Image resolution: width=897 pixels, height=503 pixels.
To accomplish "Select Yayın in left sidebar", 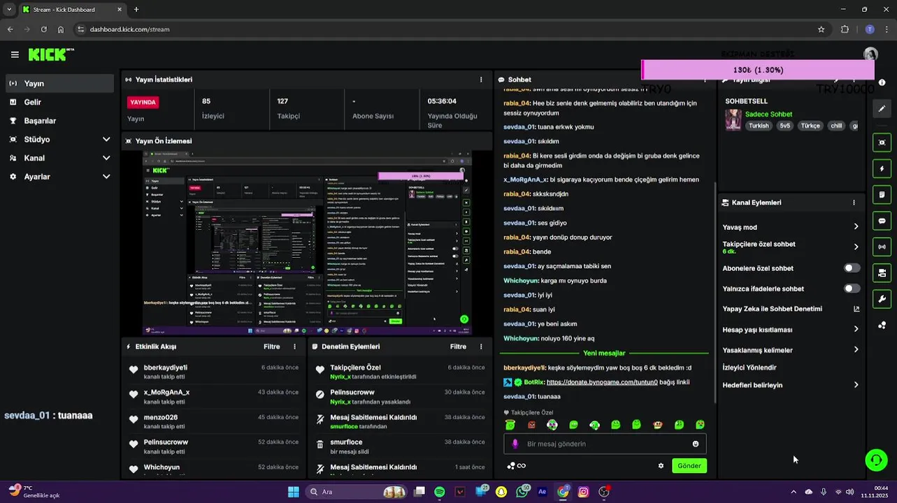I will [x=59, y=83].
